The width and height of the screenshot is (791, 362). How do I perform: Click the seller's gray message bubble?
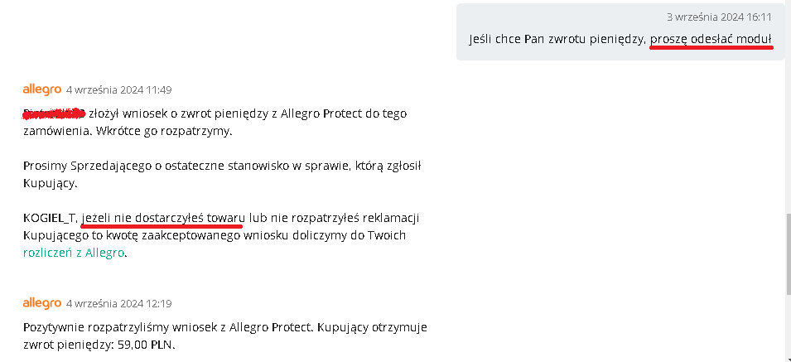coord(620,31)
